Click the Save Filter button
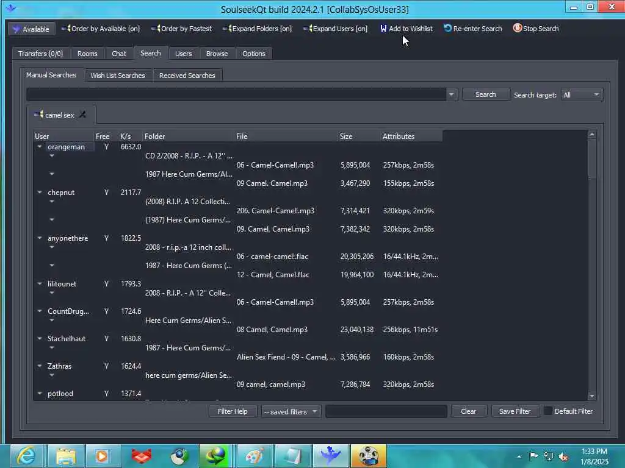This screenshot has height=468, width=625. coord(515,411)
